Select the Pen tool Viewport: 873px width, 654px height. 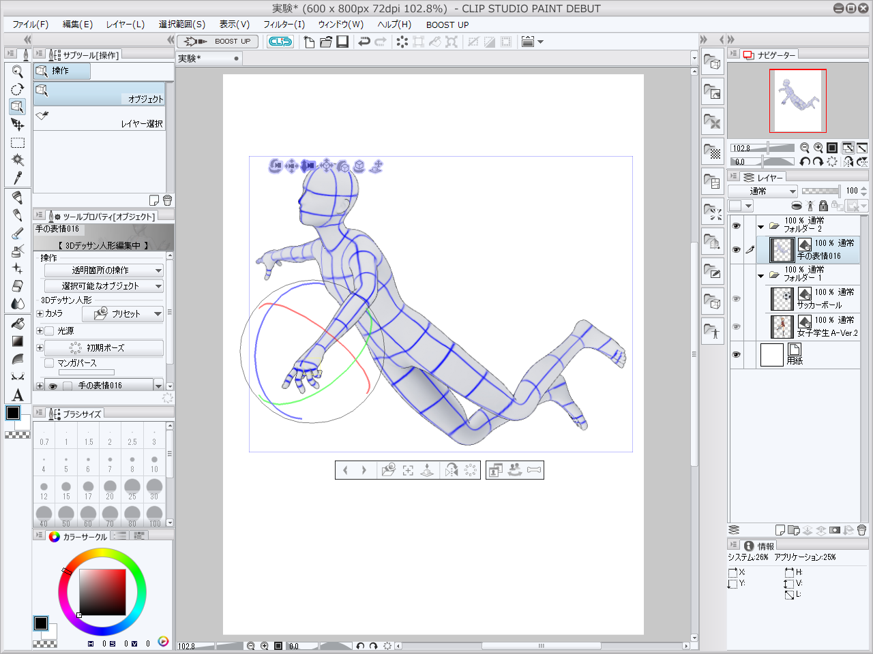coord(18,198)
